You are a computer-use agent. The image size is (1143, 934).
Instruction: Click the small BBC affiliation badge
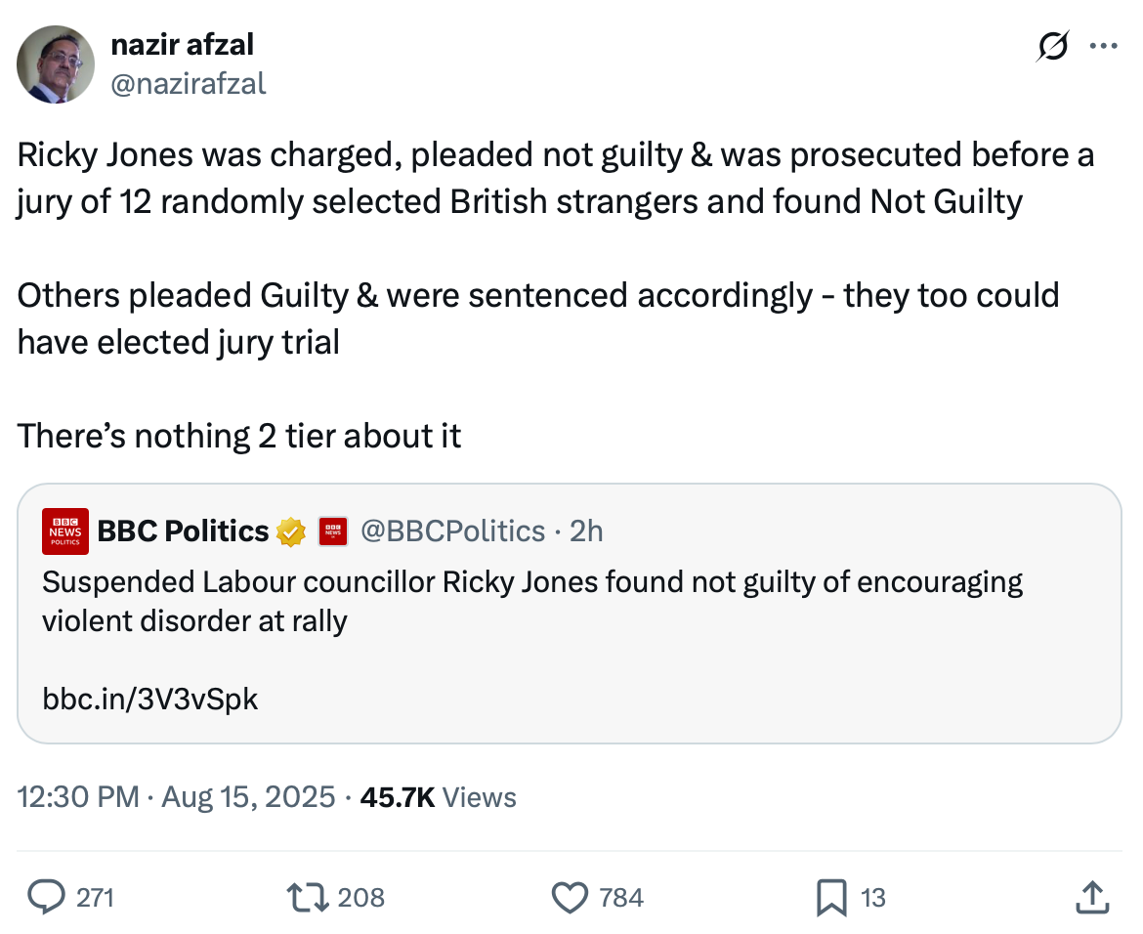pyautogui.click(x=334, y=531)
